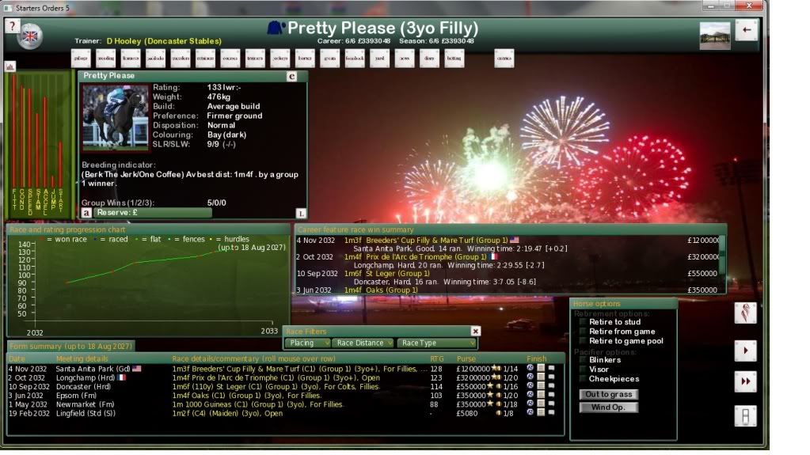Image resolution: width=810 pixels, height=455 pixels.
Task: Watch replay of the 1000 Guineas race
Action: point(530,404)
